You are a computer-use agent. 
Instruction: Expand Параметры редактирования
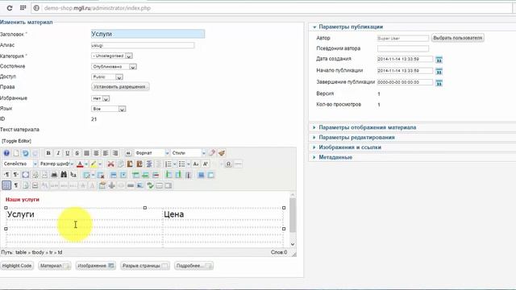pos(356,138)
